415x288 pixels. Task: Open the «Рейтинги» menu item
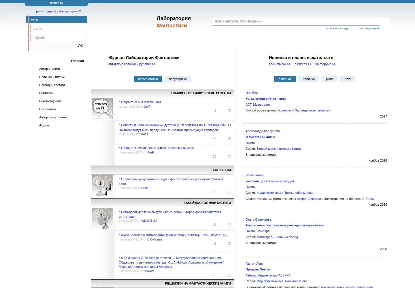[x=46, y=93]
